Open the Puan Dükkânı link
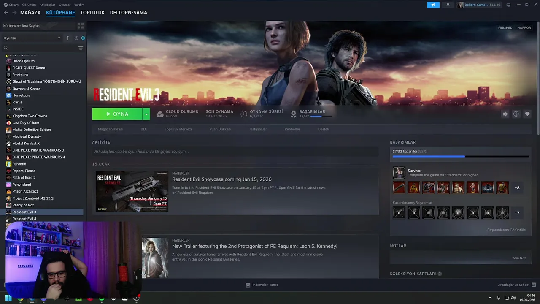The width and height of the screenshot is (540, 304). 220,129
